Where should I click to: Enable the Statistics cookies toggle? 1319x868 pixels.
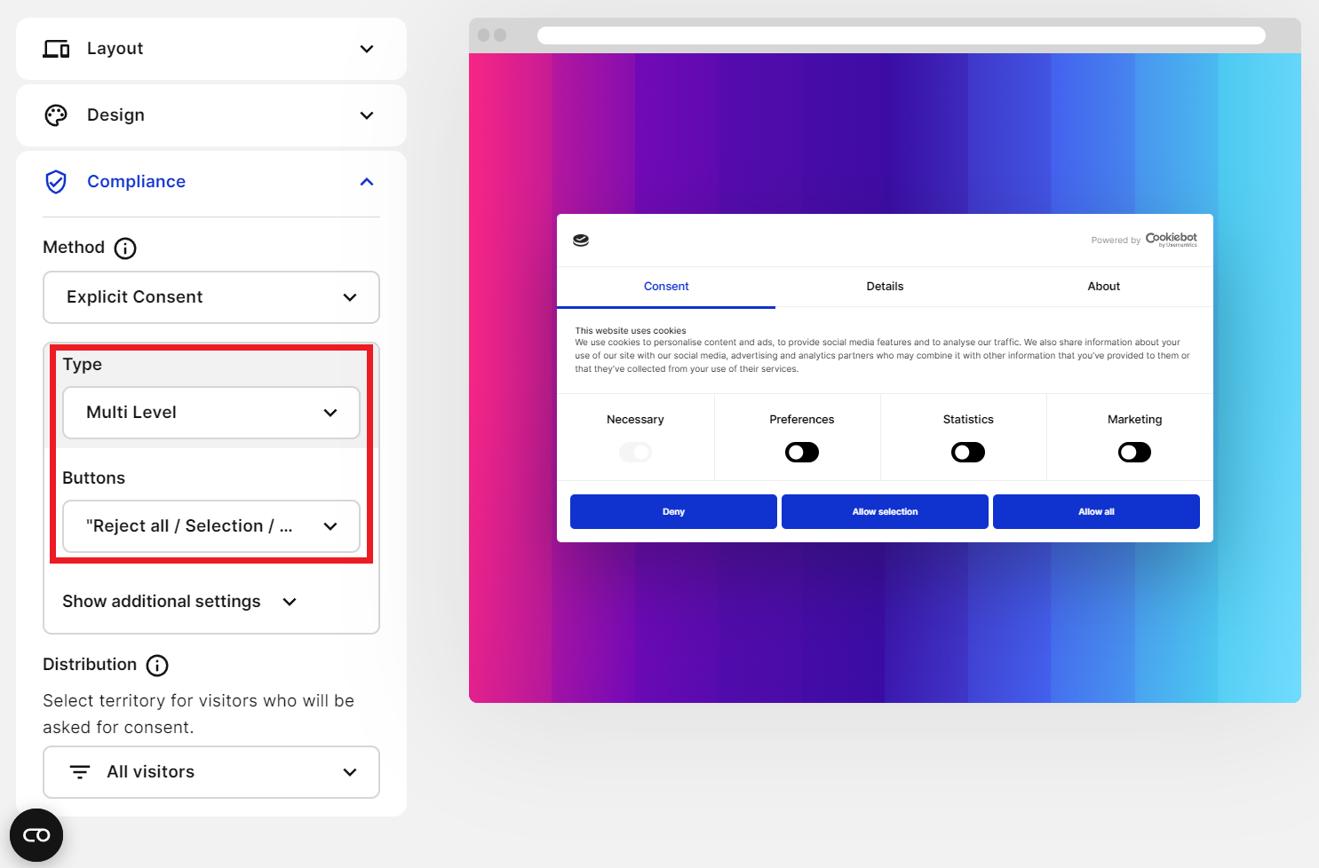pyautogui.click(x=967, y=453)
